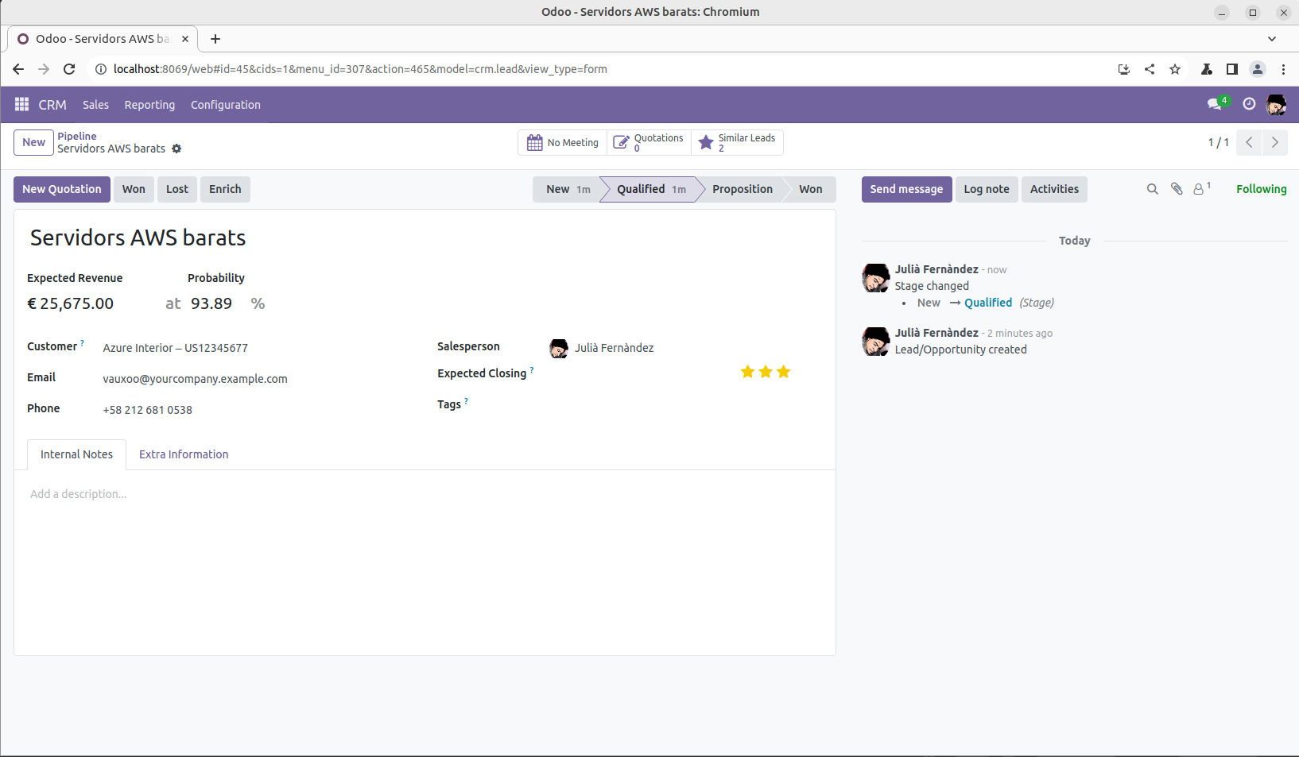This screenshot has width=1299, height=757.
Task: Open the Configuration menu
Action: [225, 105]
